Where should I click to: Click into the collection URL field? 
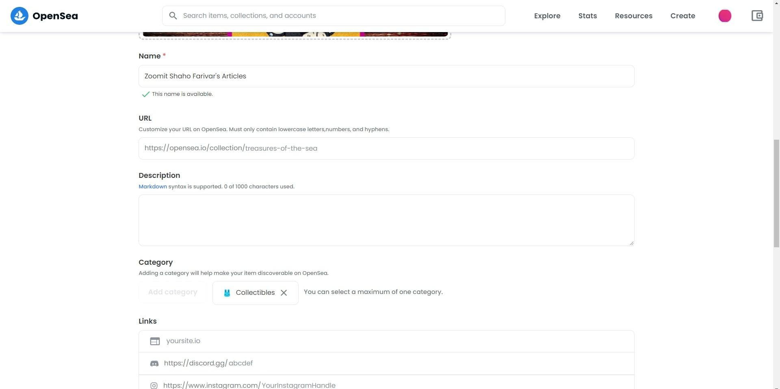tap(386, 149)
